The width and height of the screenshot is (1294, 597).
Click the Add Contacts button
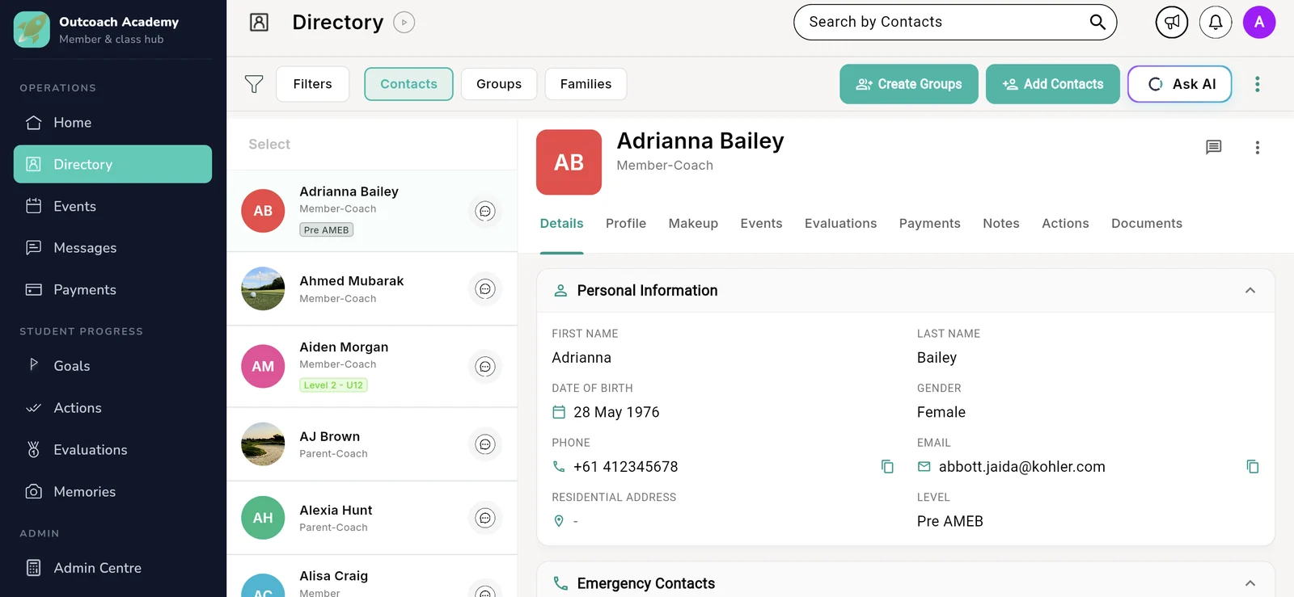(x=1053, y=84)
